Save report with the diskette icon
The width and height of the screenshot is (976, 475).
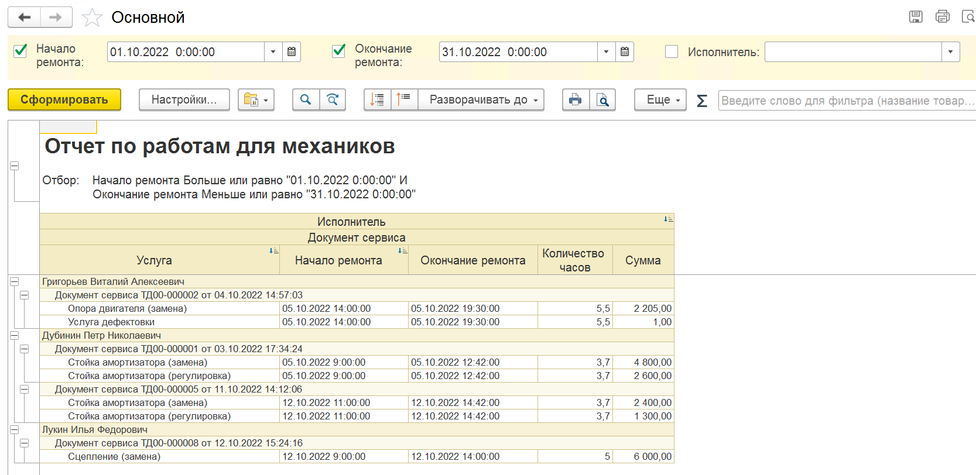tap(916, 17)
